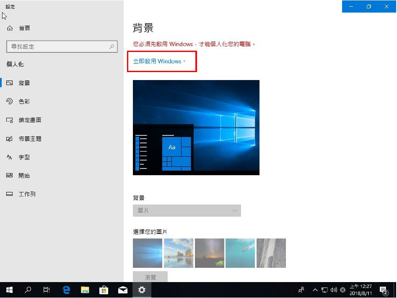The width and height of the screenshot is (397, 298).
Task: Open File Explorer from the taskbar
Action: 85,290
